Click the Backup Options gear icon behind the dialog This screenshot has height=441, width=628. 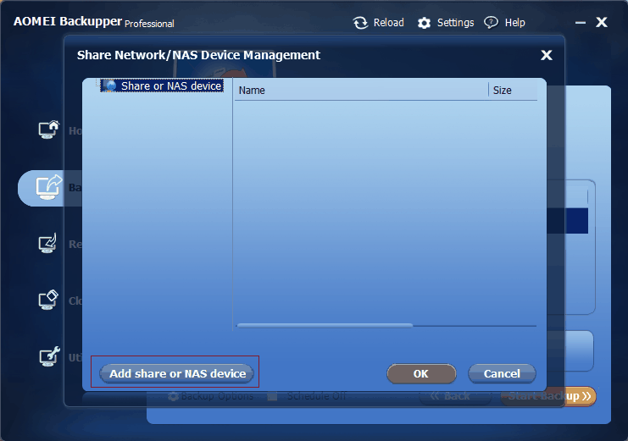click(x=173, y=396)
